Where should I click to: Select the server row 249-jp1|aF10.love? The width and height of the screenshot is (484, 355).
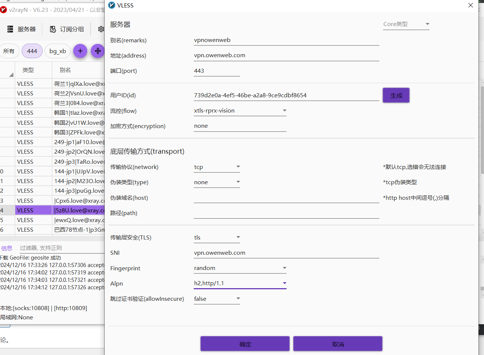click(52, 142)
